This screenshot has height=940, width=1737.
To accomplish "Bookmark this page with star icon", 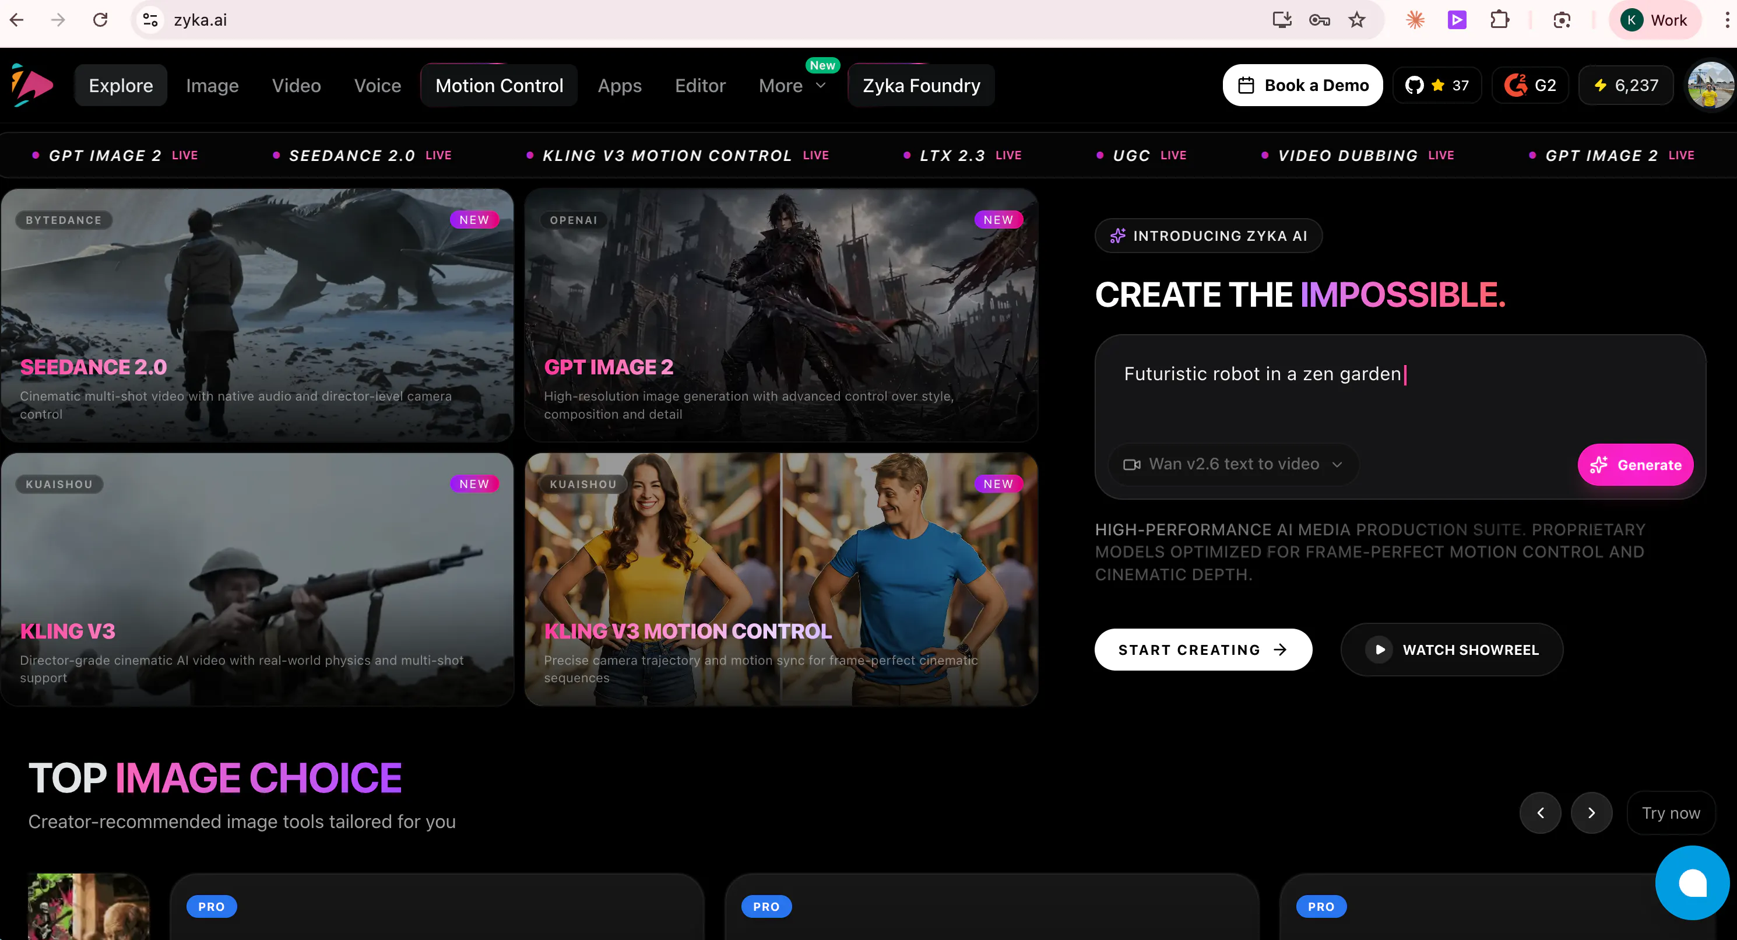I will pos(1357,20).
